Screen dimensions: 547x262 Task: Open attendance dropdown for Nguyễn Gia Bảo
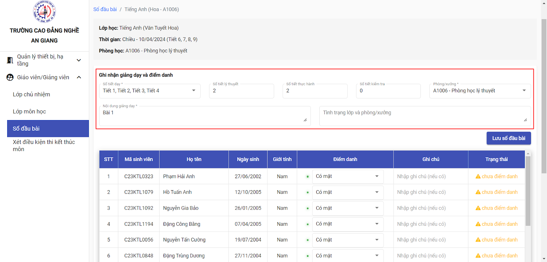pyautogui.click(x=348, y=208)
